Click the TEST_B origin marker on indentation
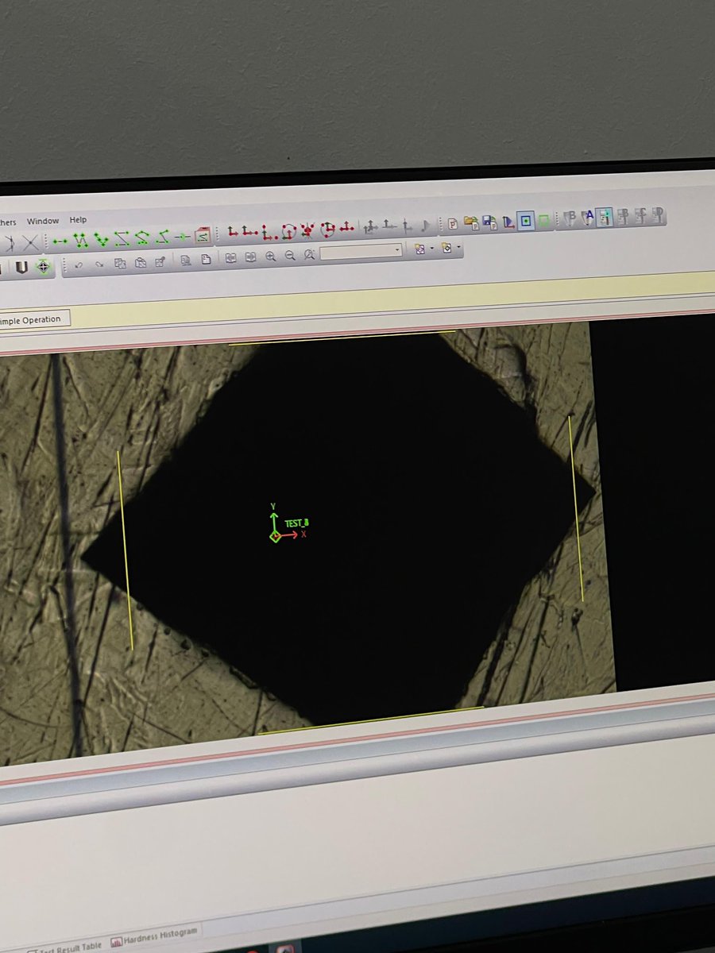715x953 pixels. click(x=276, y=536)
